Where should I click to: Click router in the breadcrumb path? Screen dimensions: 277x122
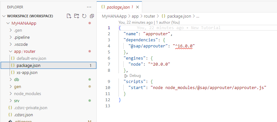[150, 16]
